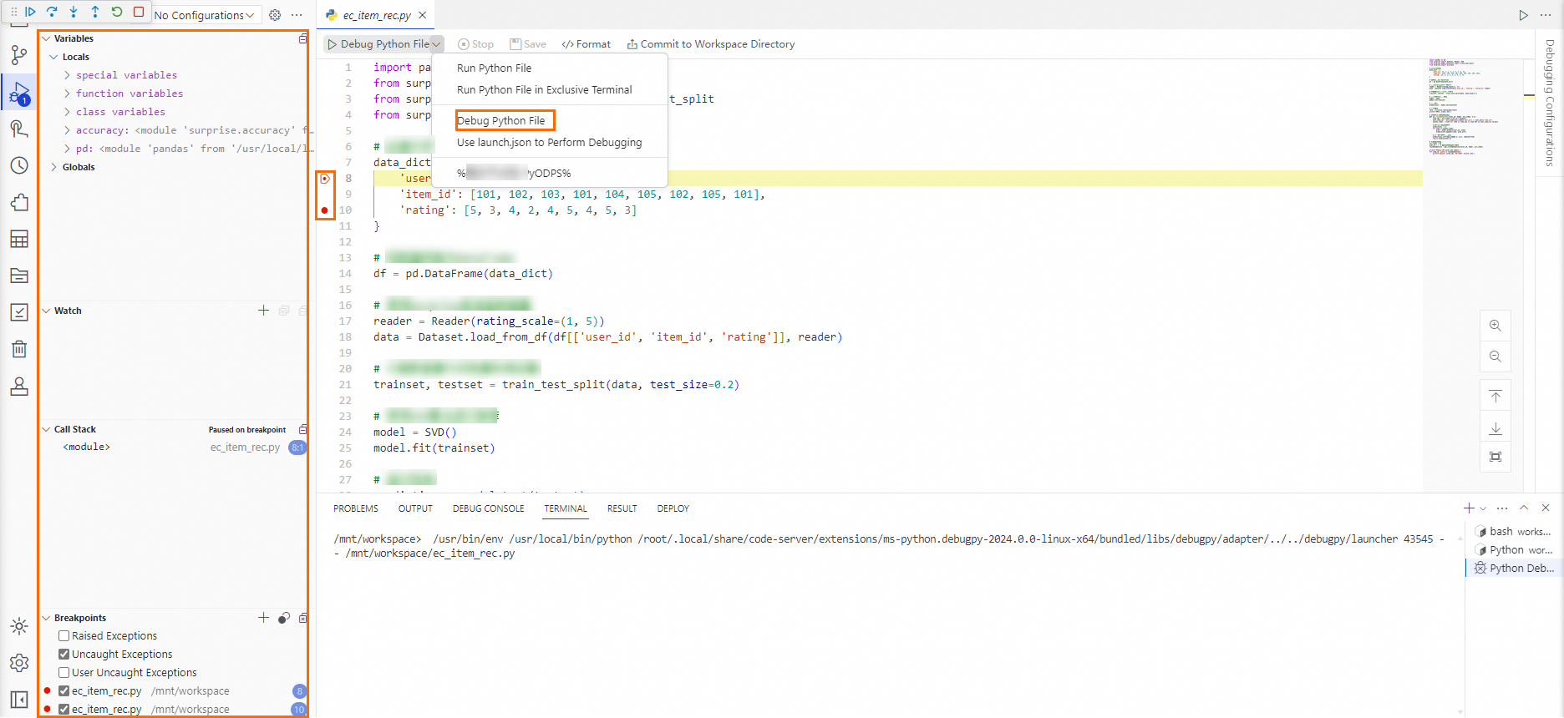Open the Extensions sidebar view
Viewport: 1564px width, 718px height.
(x=19, y=202)
